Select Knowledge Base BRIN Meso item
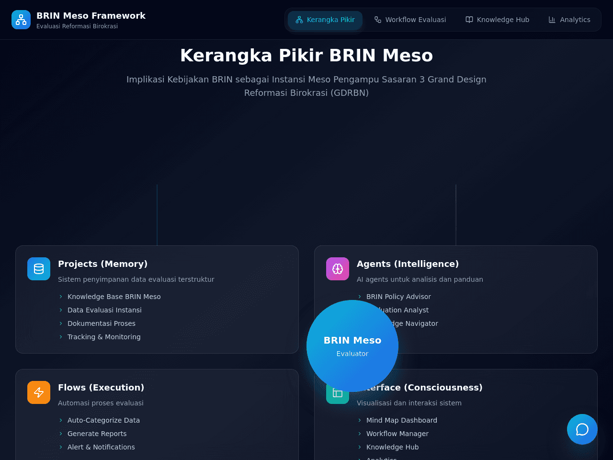Screen dimensions: 613x460 pos(114,297)
